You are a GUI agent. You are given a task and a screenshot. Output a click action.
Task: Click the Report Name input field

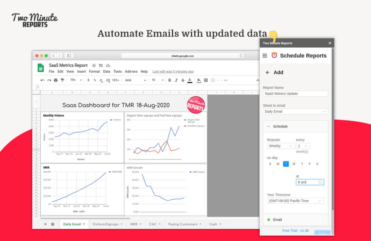coord(295,93)
